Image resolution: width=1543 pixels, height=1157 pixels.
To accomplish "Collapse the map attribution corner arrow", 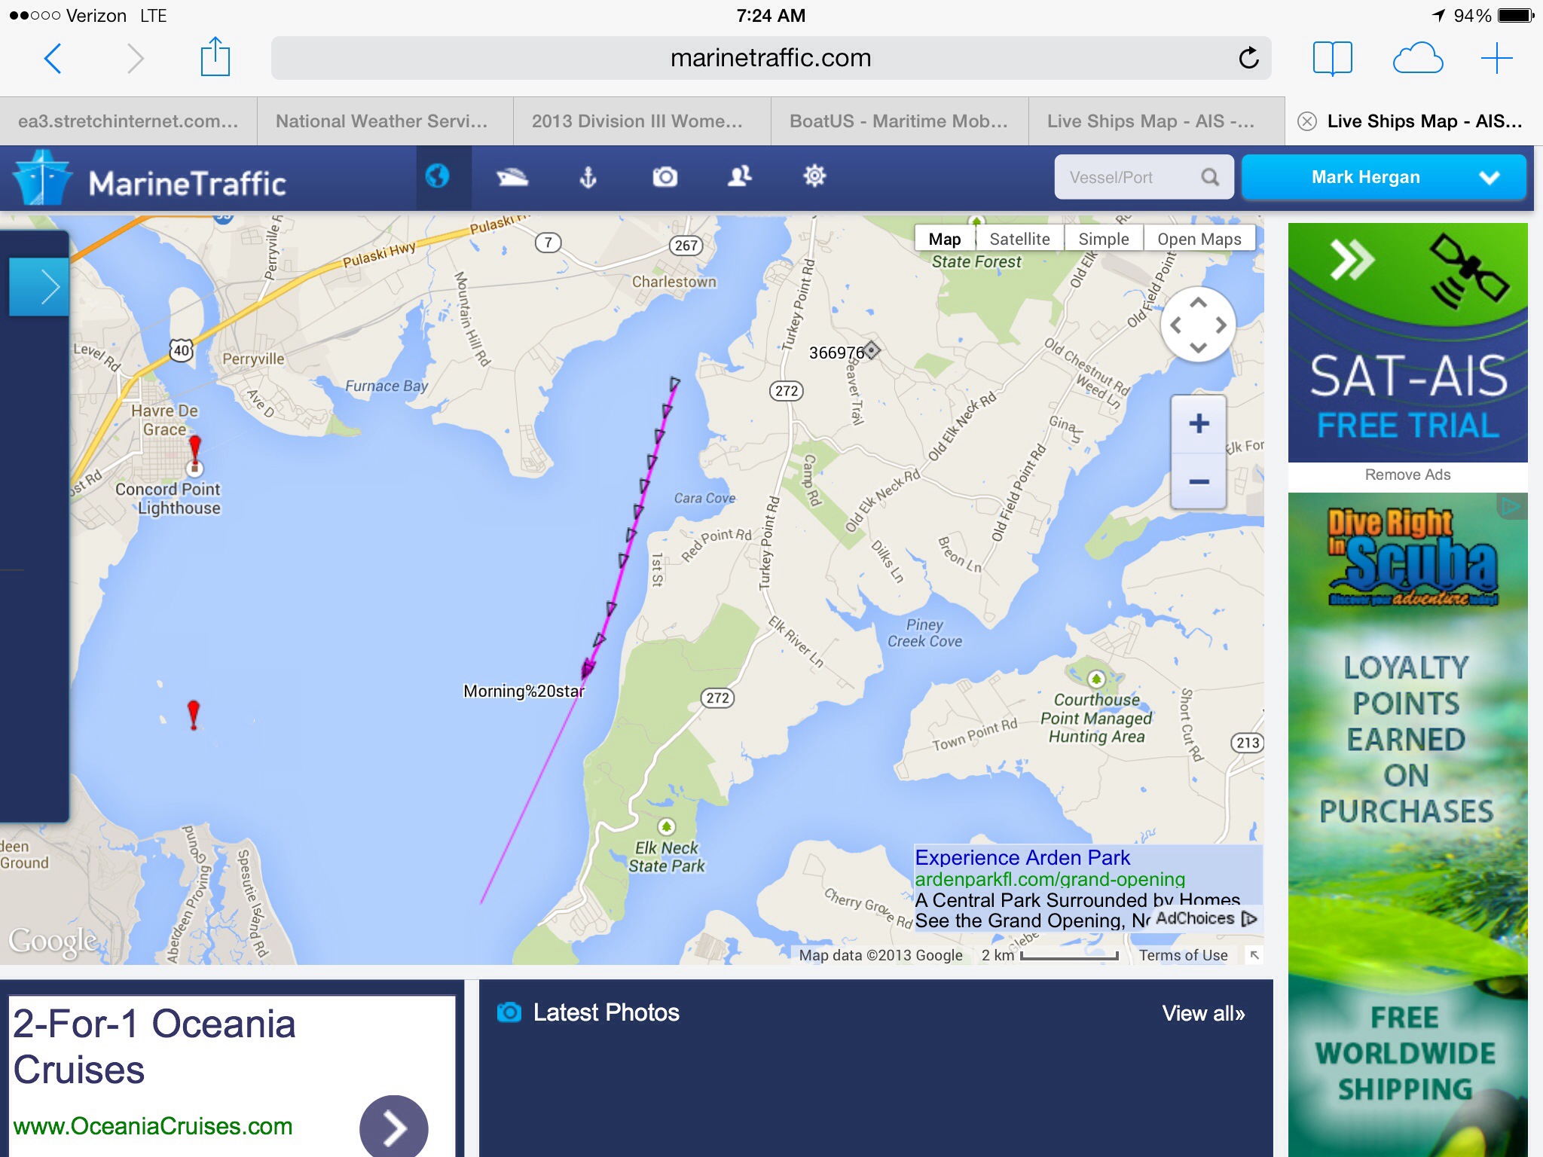I will (1254, 955).
